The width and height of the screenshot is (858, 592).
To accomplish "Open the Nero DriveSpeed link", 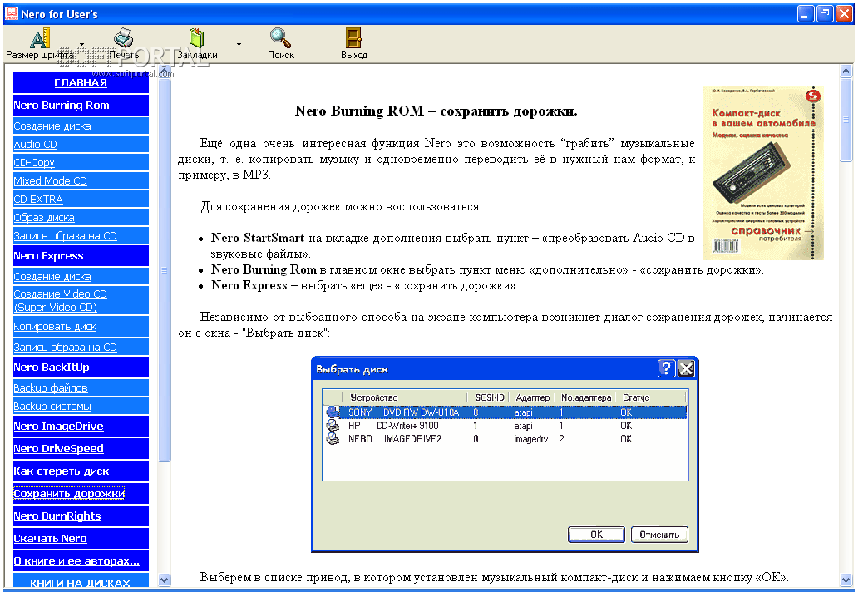I will pyautogui.click(x=58, y=449).
